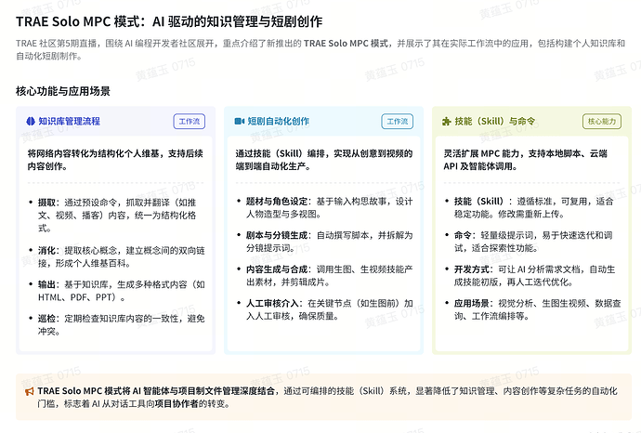Click the 短剧自动化创作 card title
Screen dimensions: 641x433
click(x=279, y=122)
